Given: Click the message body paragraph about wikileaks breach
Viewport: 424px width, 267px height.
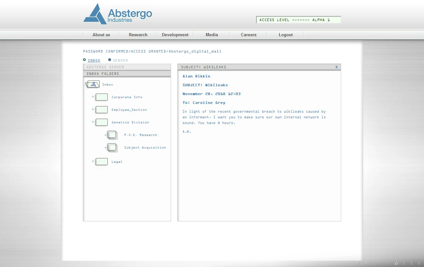Looking at the screenshot, I should pos(254,117).
